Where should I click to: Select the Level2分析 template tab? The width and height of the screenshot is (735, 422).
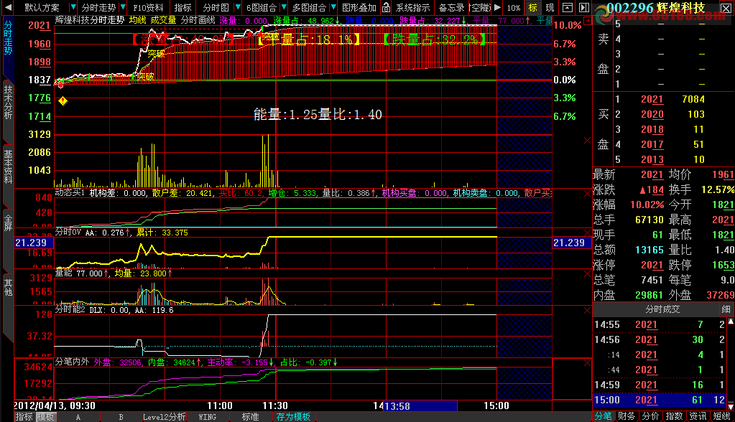[164, 417]
